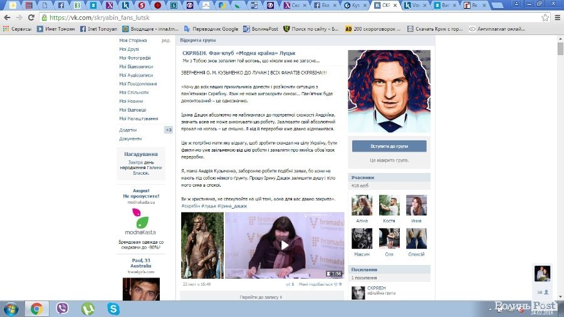Image resolution: width=564 pixels, height=317 pixels.
Task: Click the address bar with vk.com URL
Action: click(x=251, y=18)
